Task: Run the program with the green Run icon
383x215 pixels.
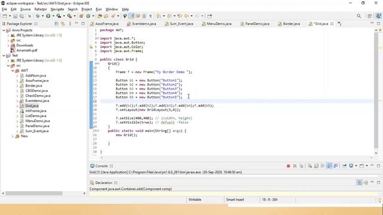Action: 48,16
